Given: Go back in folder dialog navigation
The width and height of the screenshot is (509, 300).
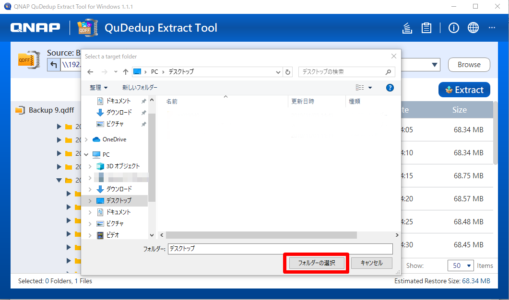Looking at the screenshot, I should pos(90,72).
